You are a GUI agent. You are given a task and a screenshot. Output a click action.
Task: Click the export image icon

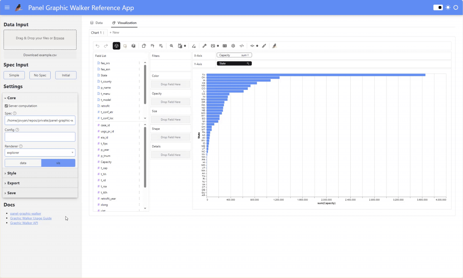point(213,46)
